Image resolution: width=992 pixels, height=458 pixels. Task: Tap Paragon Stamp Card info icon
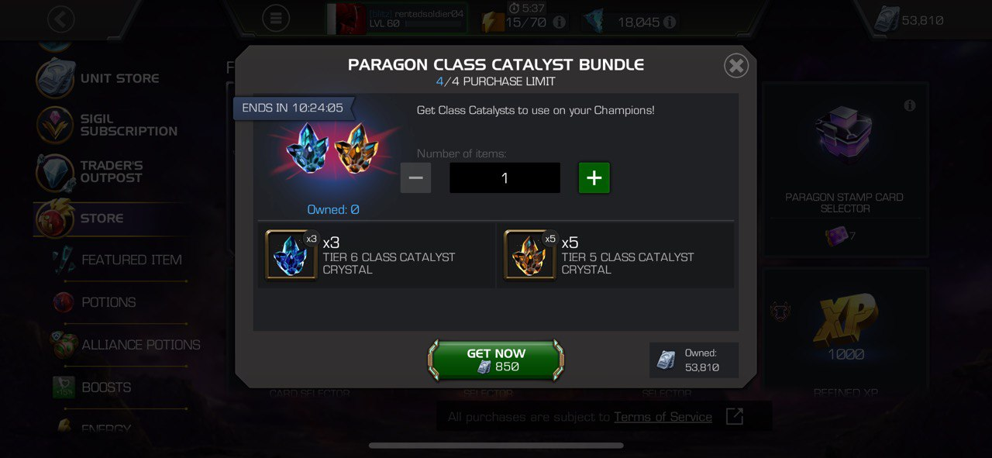910,105
